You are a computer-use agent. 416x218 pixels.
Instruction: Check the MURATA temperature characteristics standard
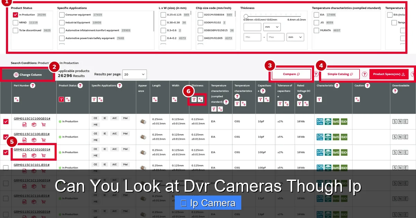pyautogui.click(x=317, y=30)
